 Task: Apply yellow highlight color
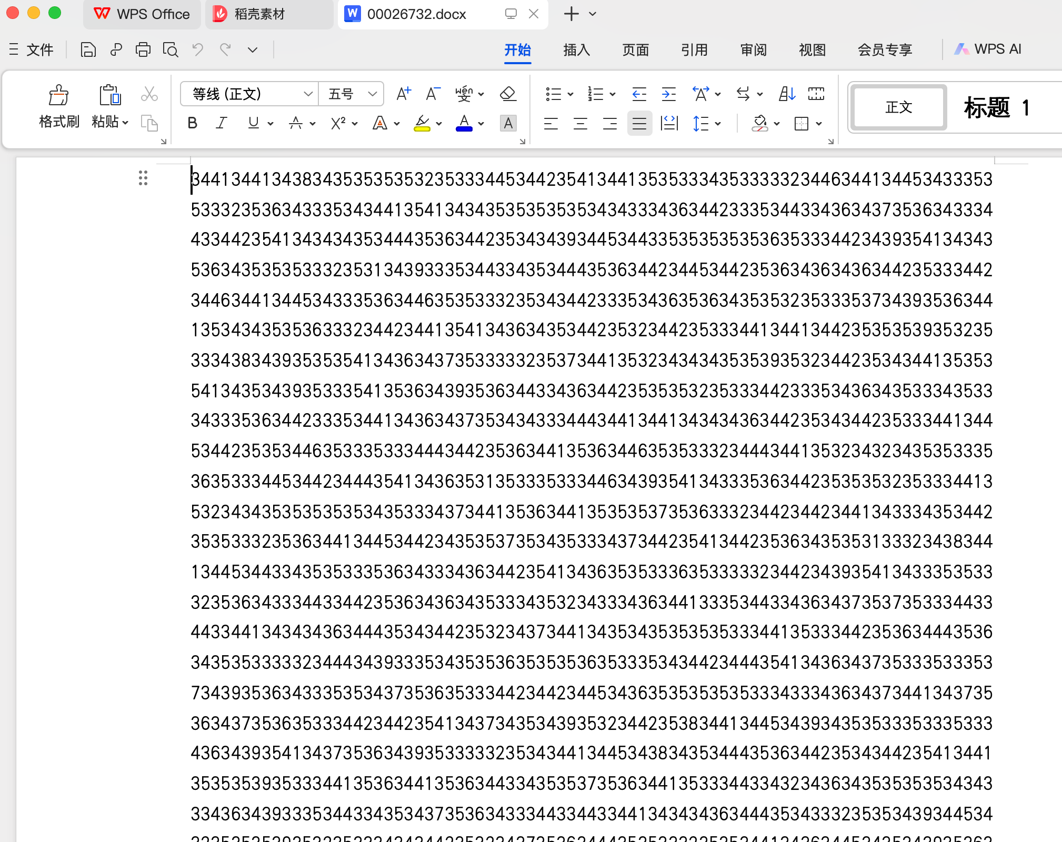click(422, 123)
